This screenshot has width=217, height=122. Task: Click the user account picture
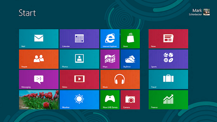pos(206,12)
